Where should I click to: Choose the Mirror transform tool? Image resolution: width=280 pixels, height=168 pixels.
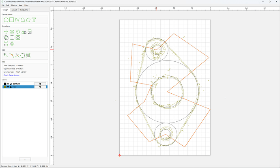pyautogui.click(x=24, y=32)
